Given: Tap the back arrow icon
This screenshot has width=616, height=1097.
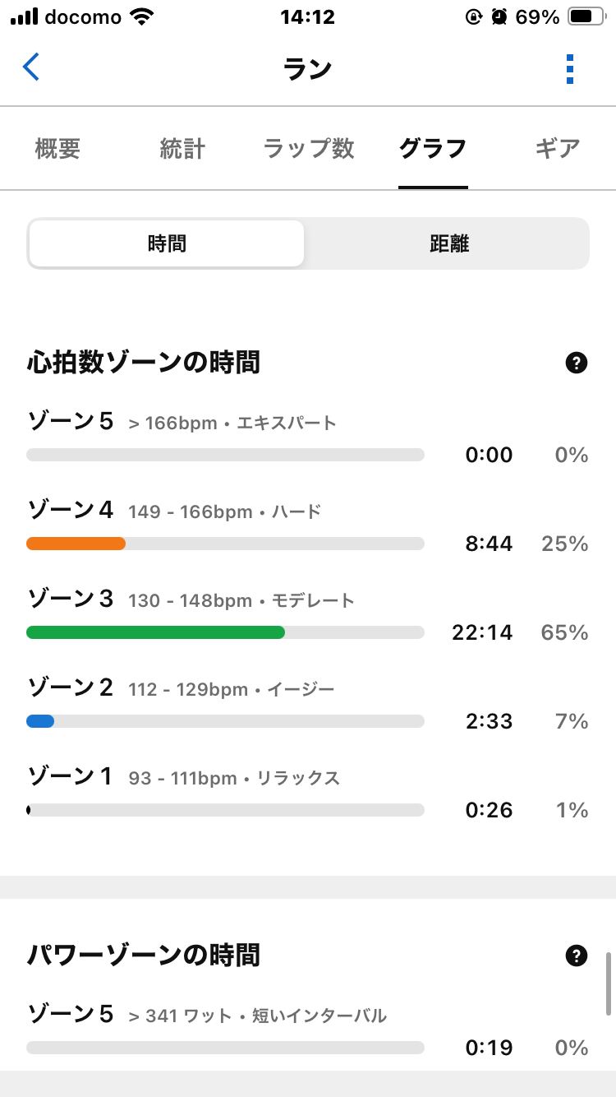Looking at the screenshot, I should 31,68.
